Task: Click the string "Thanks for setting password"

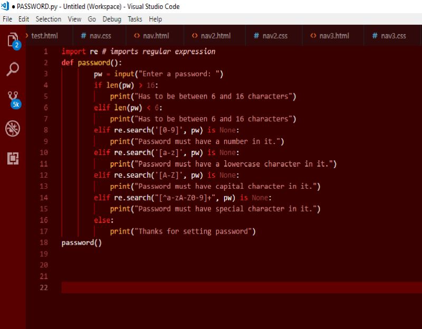Action: pos(193,231)
